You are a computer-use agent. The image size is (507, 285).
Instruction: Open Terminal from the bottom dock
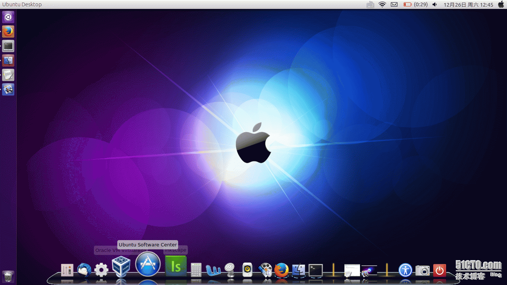click(x=316, y=270)
